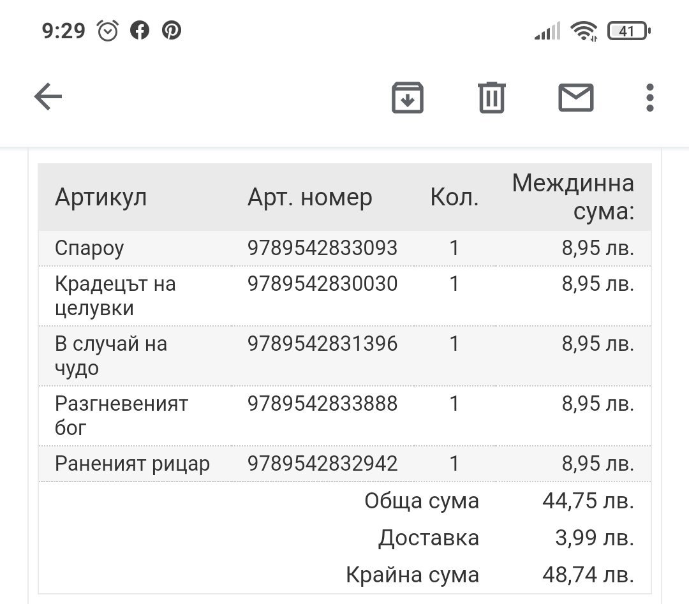Image resolution: width=689 pixels, height=604 pixels.
Task: Tap the item 'Спароу'
Action: 89,248
